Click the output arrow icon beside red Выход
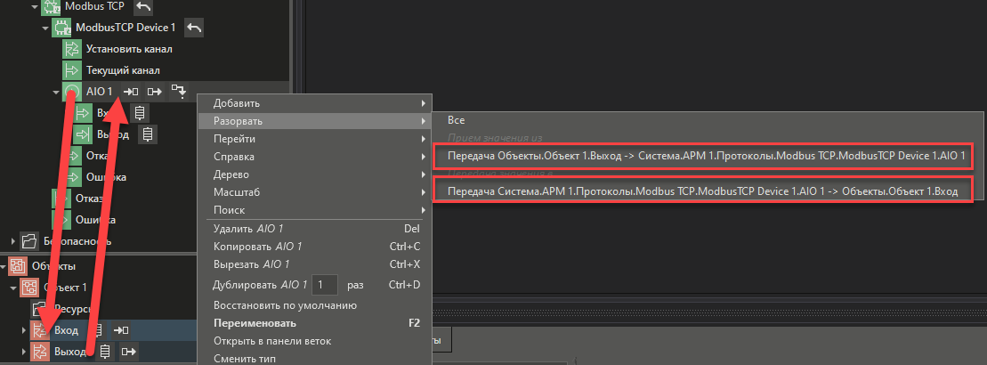987x365 pixels. [130, 352]
